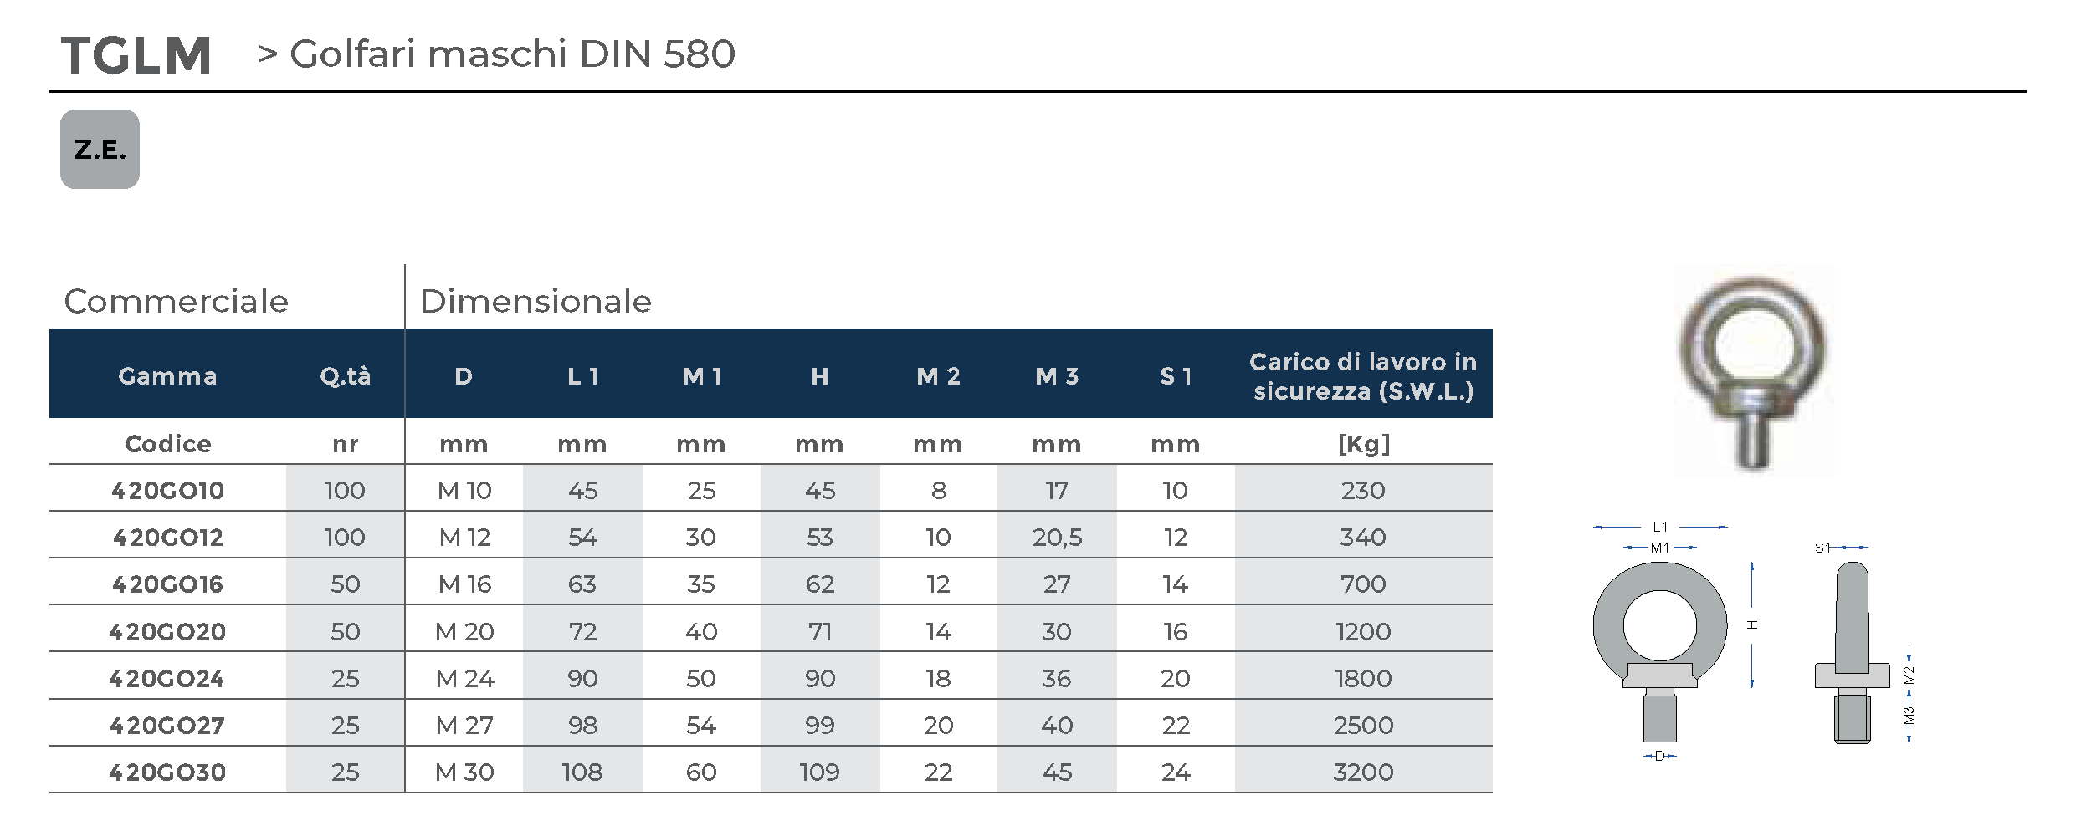
Task: Click the H dimension label in the diagram
Action: click(1752, 624)
